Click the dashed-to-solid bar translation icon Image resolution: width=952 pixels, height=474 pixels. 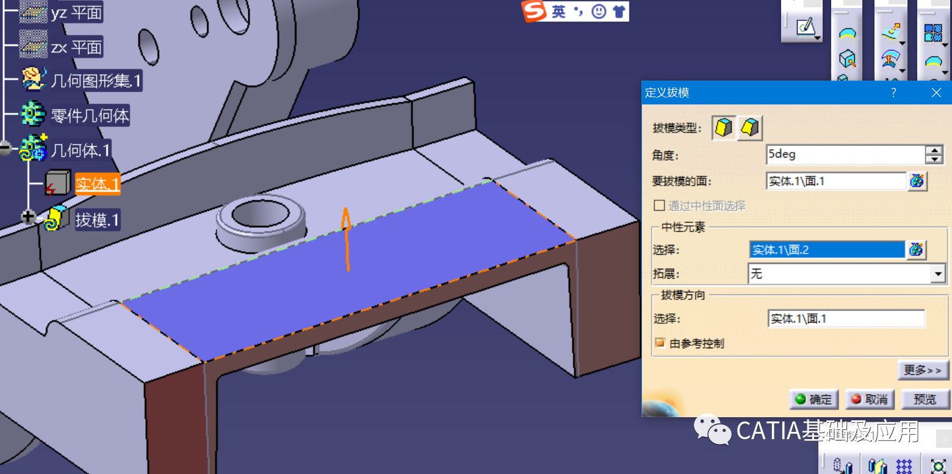tap(843, 465)
